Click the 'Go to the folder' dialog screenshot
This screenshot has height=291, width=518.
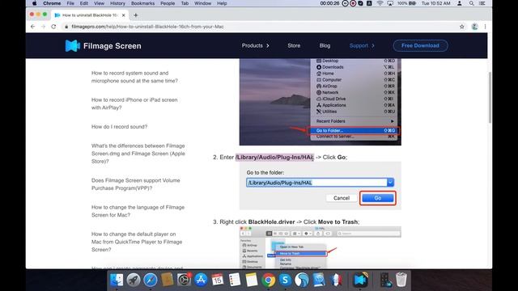click(x=321, y=186)
